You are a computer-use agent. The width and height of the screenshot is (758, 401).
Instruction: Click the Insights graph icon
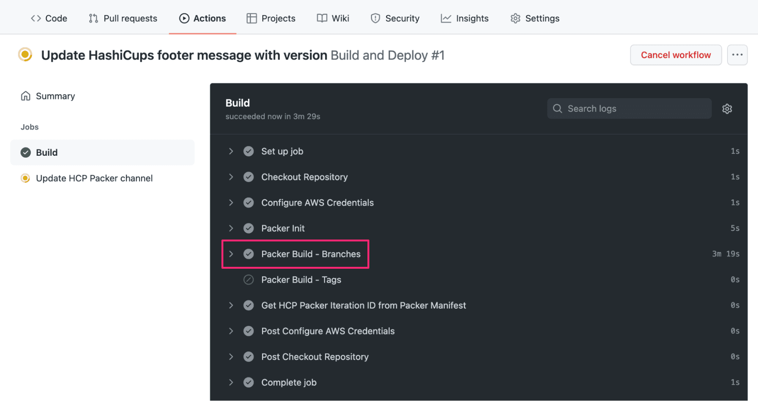tap(446, 18)
